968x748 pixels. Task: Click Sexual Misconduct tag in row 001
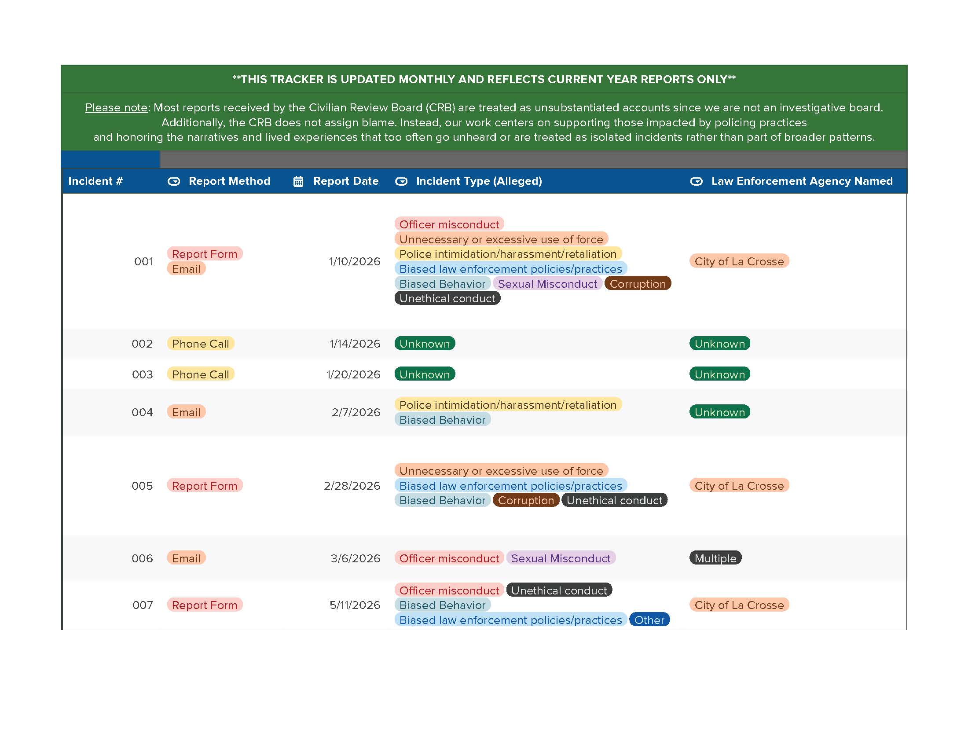547,284
